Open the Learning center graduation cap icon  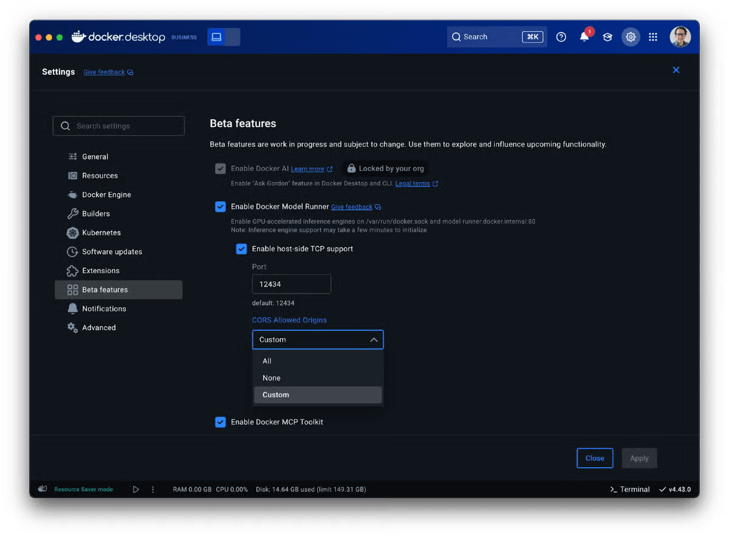point(607,37)
